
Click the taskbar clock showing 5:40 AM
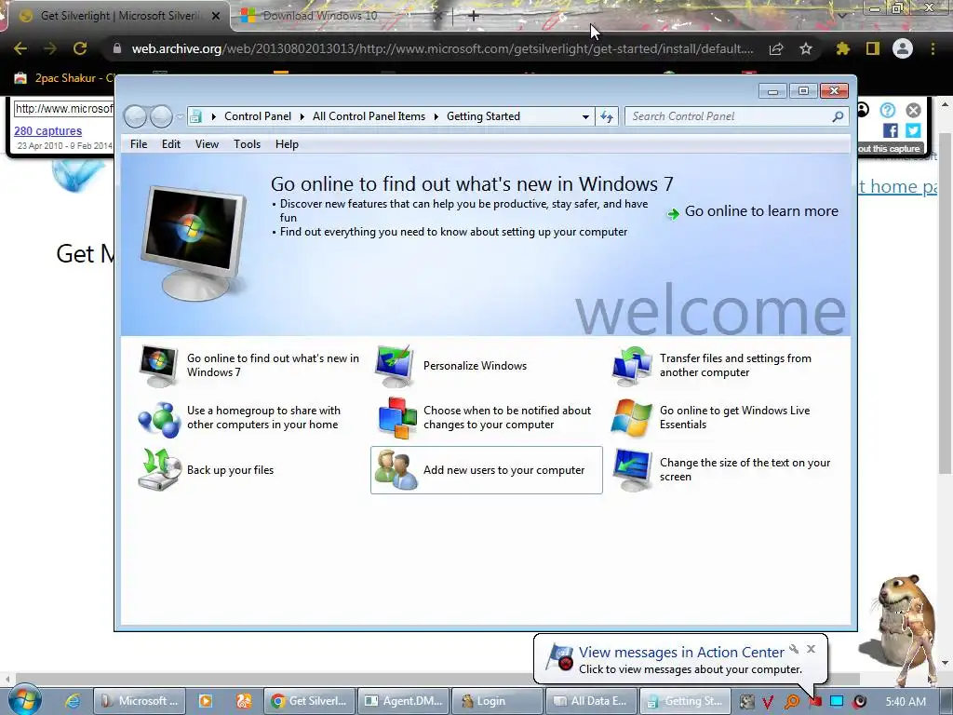[906, 702]
